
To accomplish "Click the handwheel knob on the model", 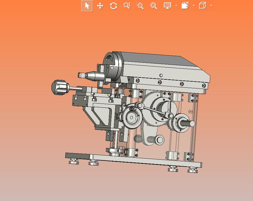I will click(x=60, y=87).
